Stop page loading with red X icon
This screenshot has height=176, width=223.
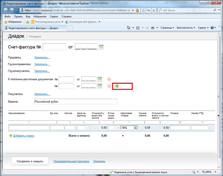click(x=154, y=10)
